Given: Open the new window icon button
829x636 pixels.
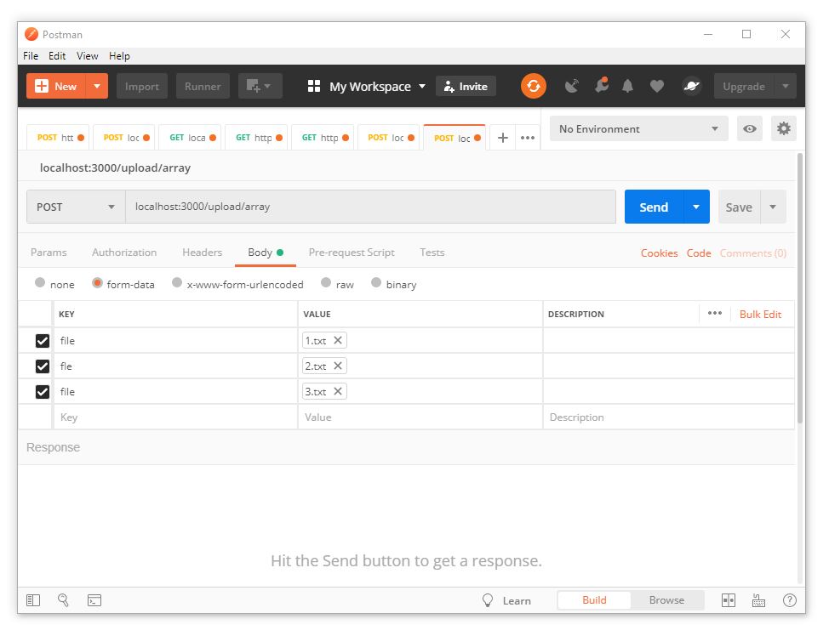Looking at the screenshot, I should tap(260, 86).
